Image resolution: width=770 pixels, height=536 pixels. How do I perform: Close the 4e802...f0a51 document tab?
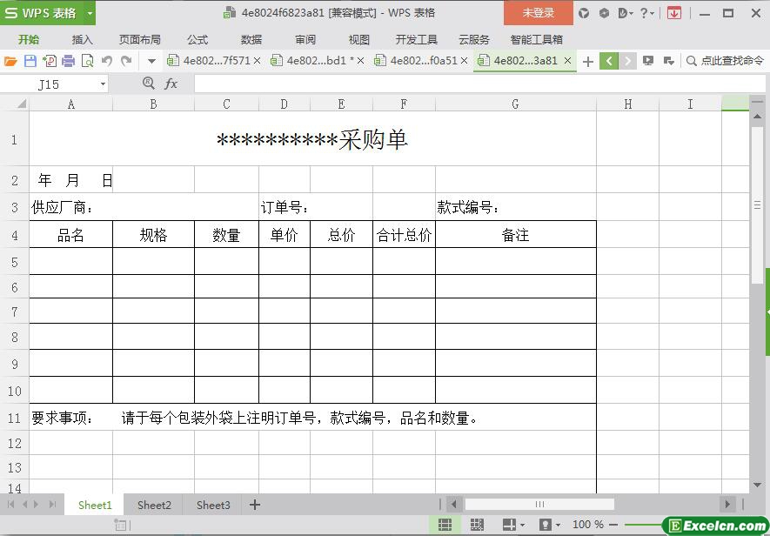(464, 61)
